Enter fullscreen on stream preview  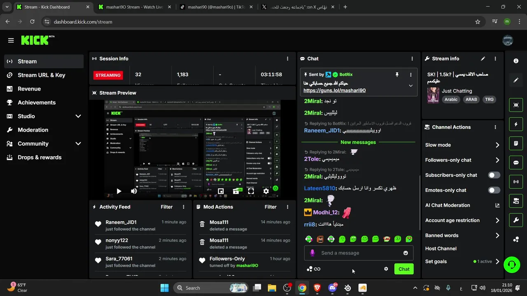click(251, 191)
